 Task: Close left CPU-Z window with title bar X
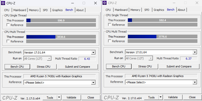tap(95, 3)
